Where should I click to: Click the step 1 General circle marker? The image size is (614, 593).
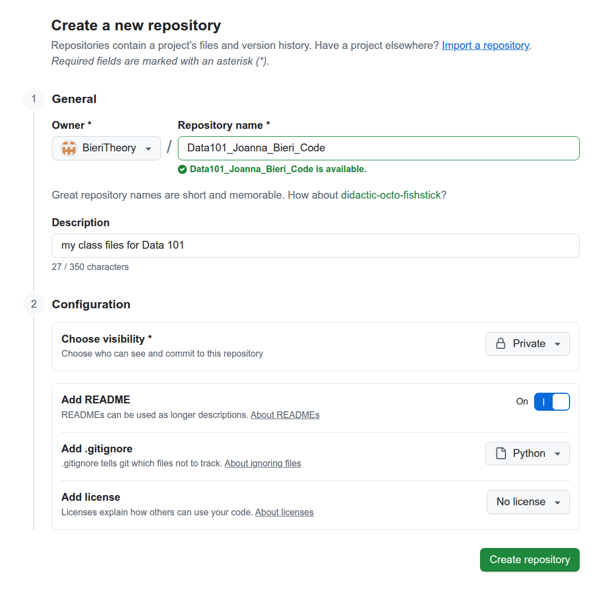[x=34, y=99]
